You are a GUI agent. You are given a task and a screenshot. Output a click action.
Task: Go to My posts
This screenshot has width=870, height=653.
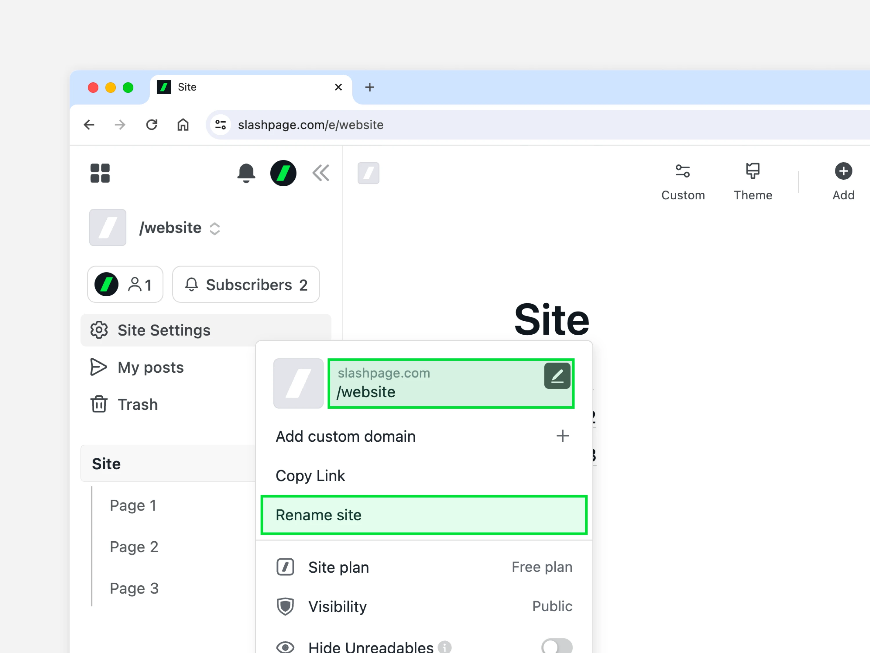click(x=151, y=367)
